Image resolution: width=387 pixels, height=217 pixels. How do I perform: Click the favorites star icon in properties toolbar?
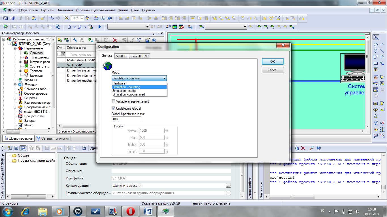pos(31,148)
